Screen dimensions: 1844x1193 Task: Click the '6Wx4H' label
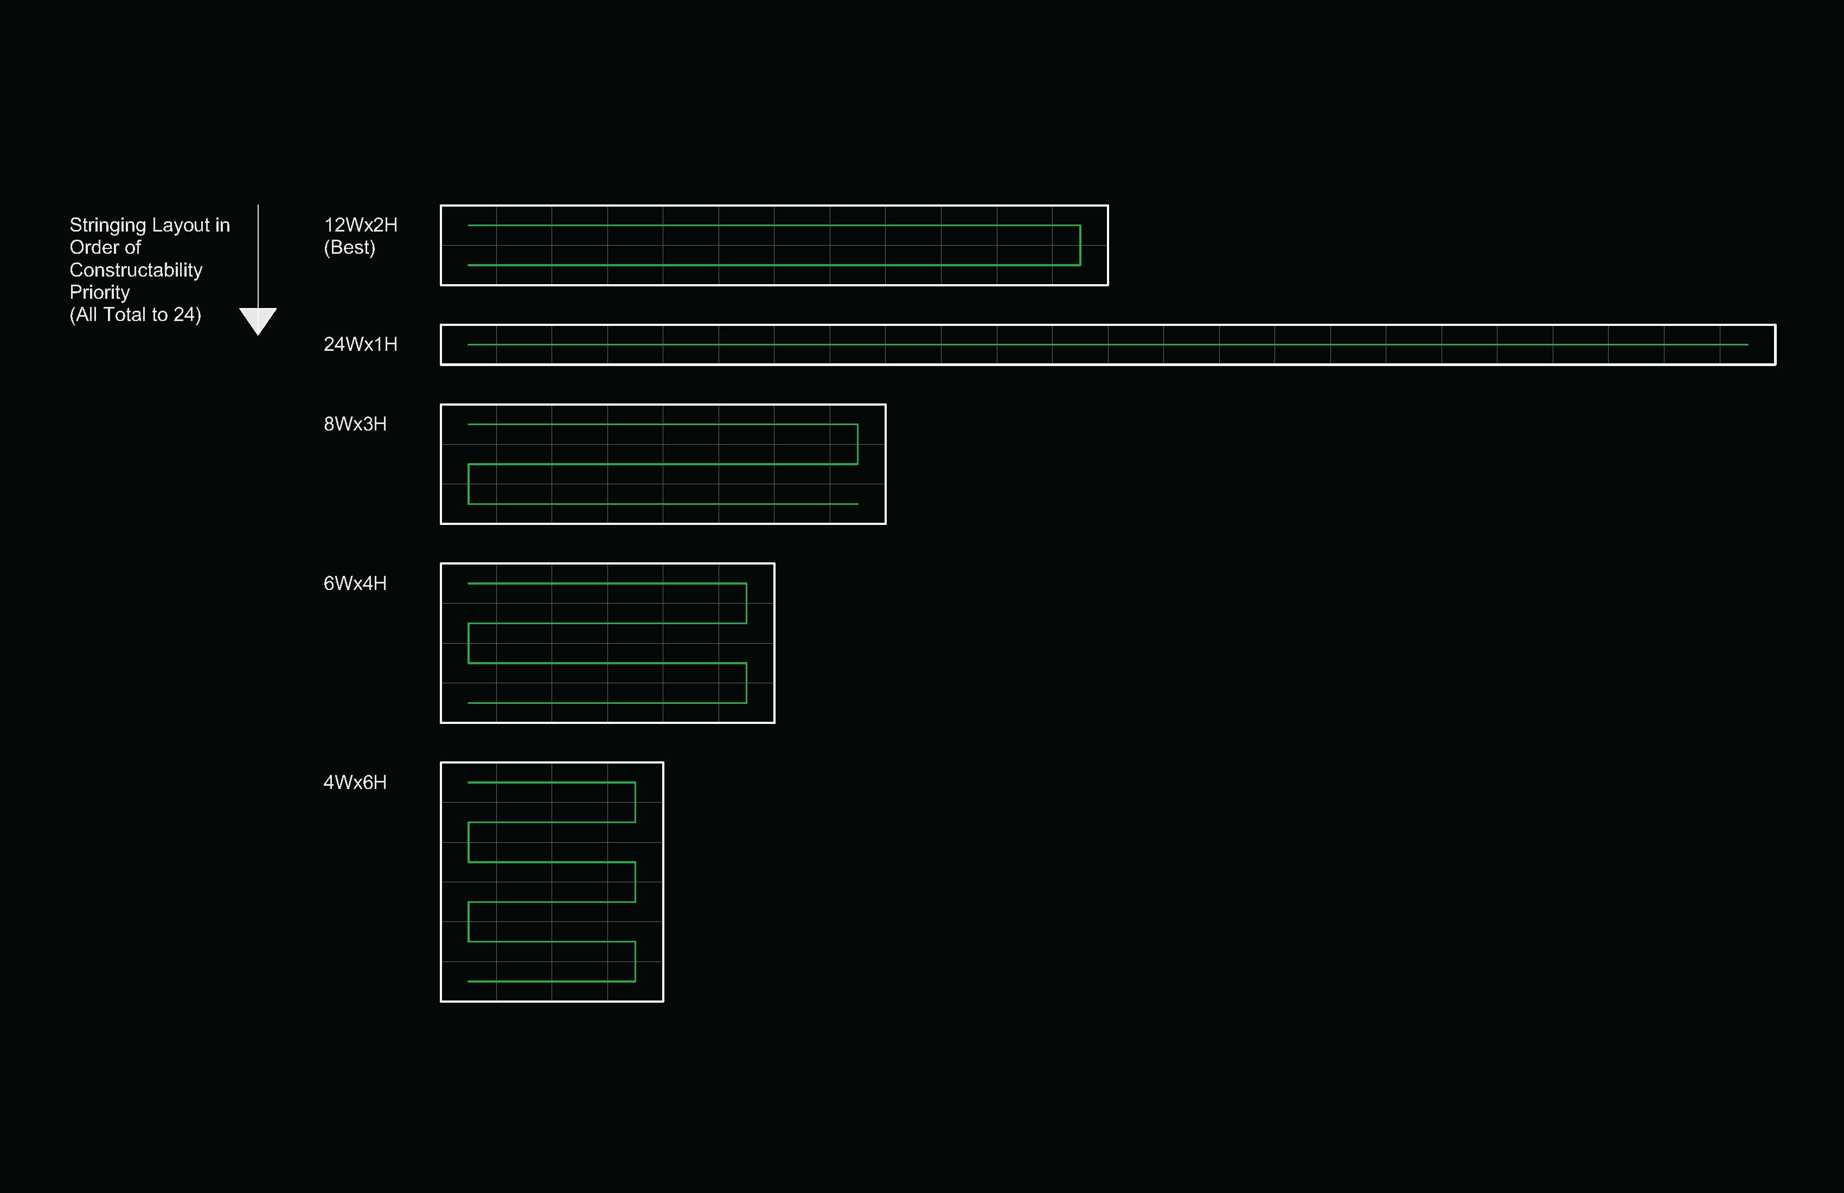tap(355, 583)
